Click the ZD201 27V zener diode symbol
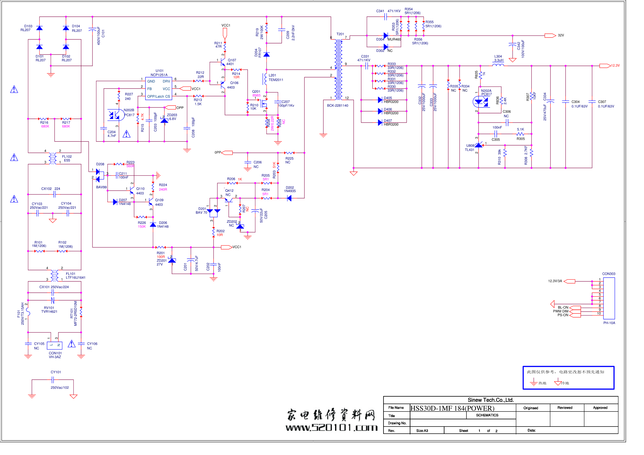Viewport: 644px width, 455px height. click(x=172, y=261)
